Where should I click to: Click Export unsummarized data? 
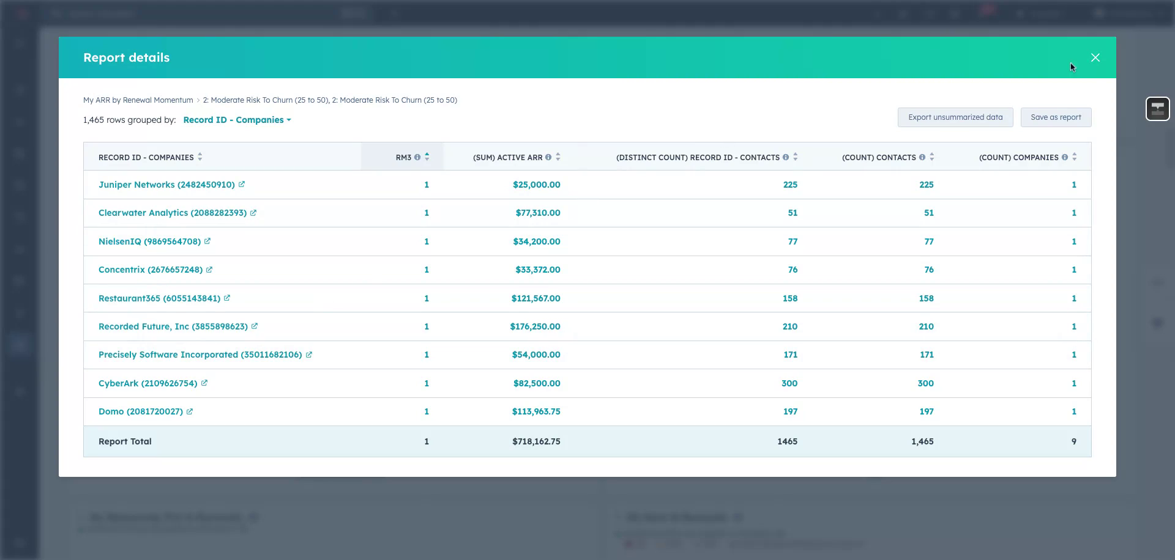click(x=955, y=117)
